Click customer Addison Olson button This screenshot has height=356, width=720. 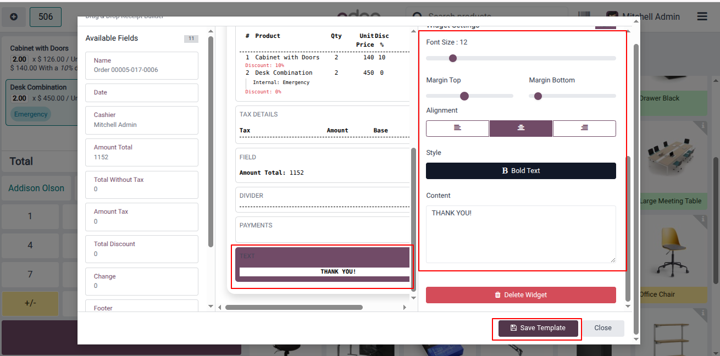click(36, 188)
